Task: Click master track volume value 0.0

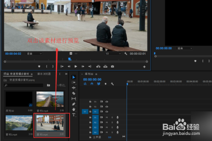Action: pyautogui.click(x=110, y=137)
